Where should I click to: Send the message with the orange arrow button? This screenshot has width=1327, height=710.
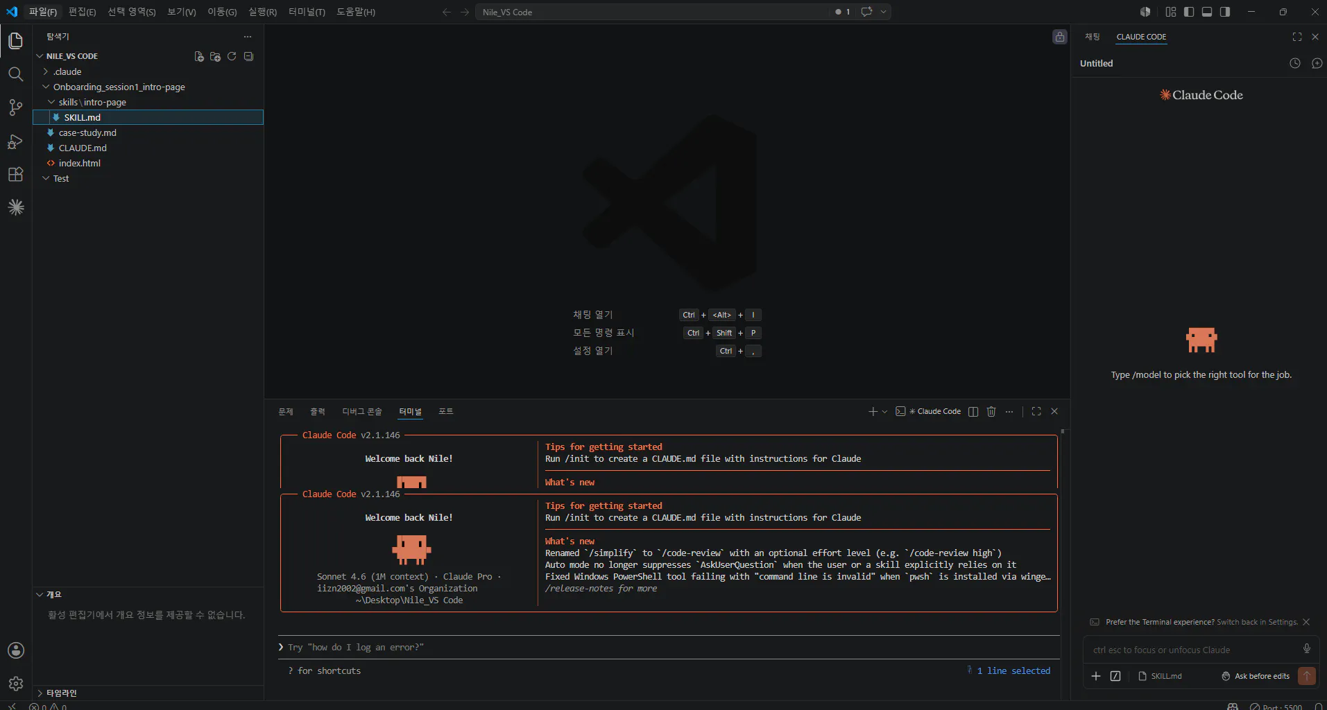point(1307,676)
